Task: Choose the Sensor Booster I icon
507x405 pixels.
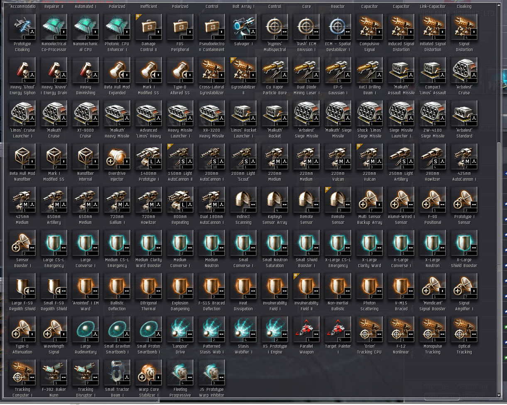Action: tap(22, 243)
